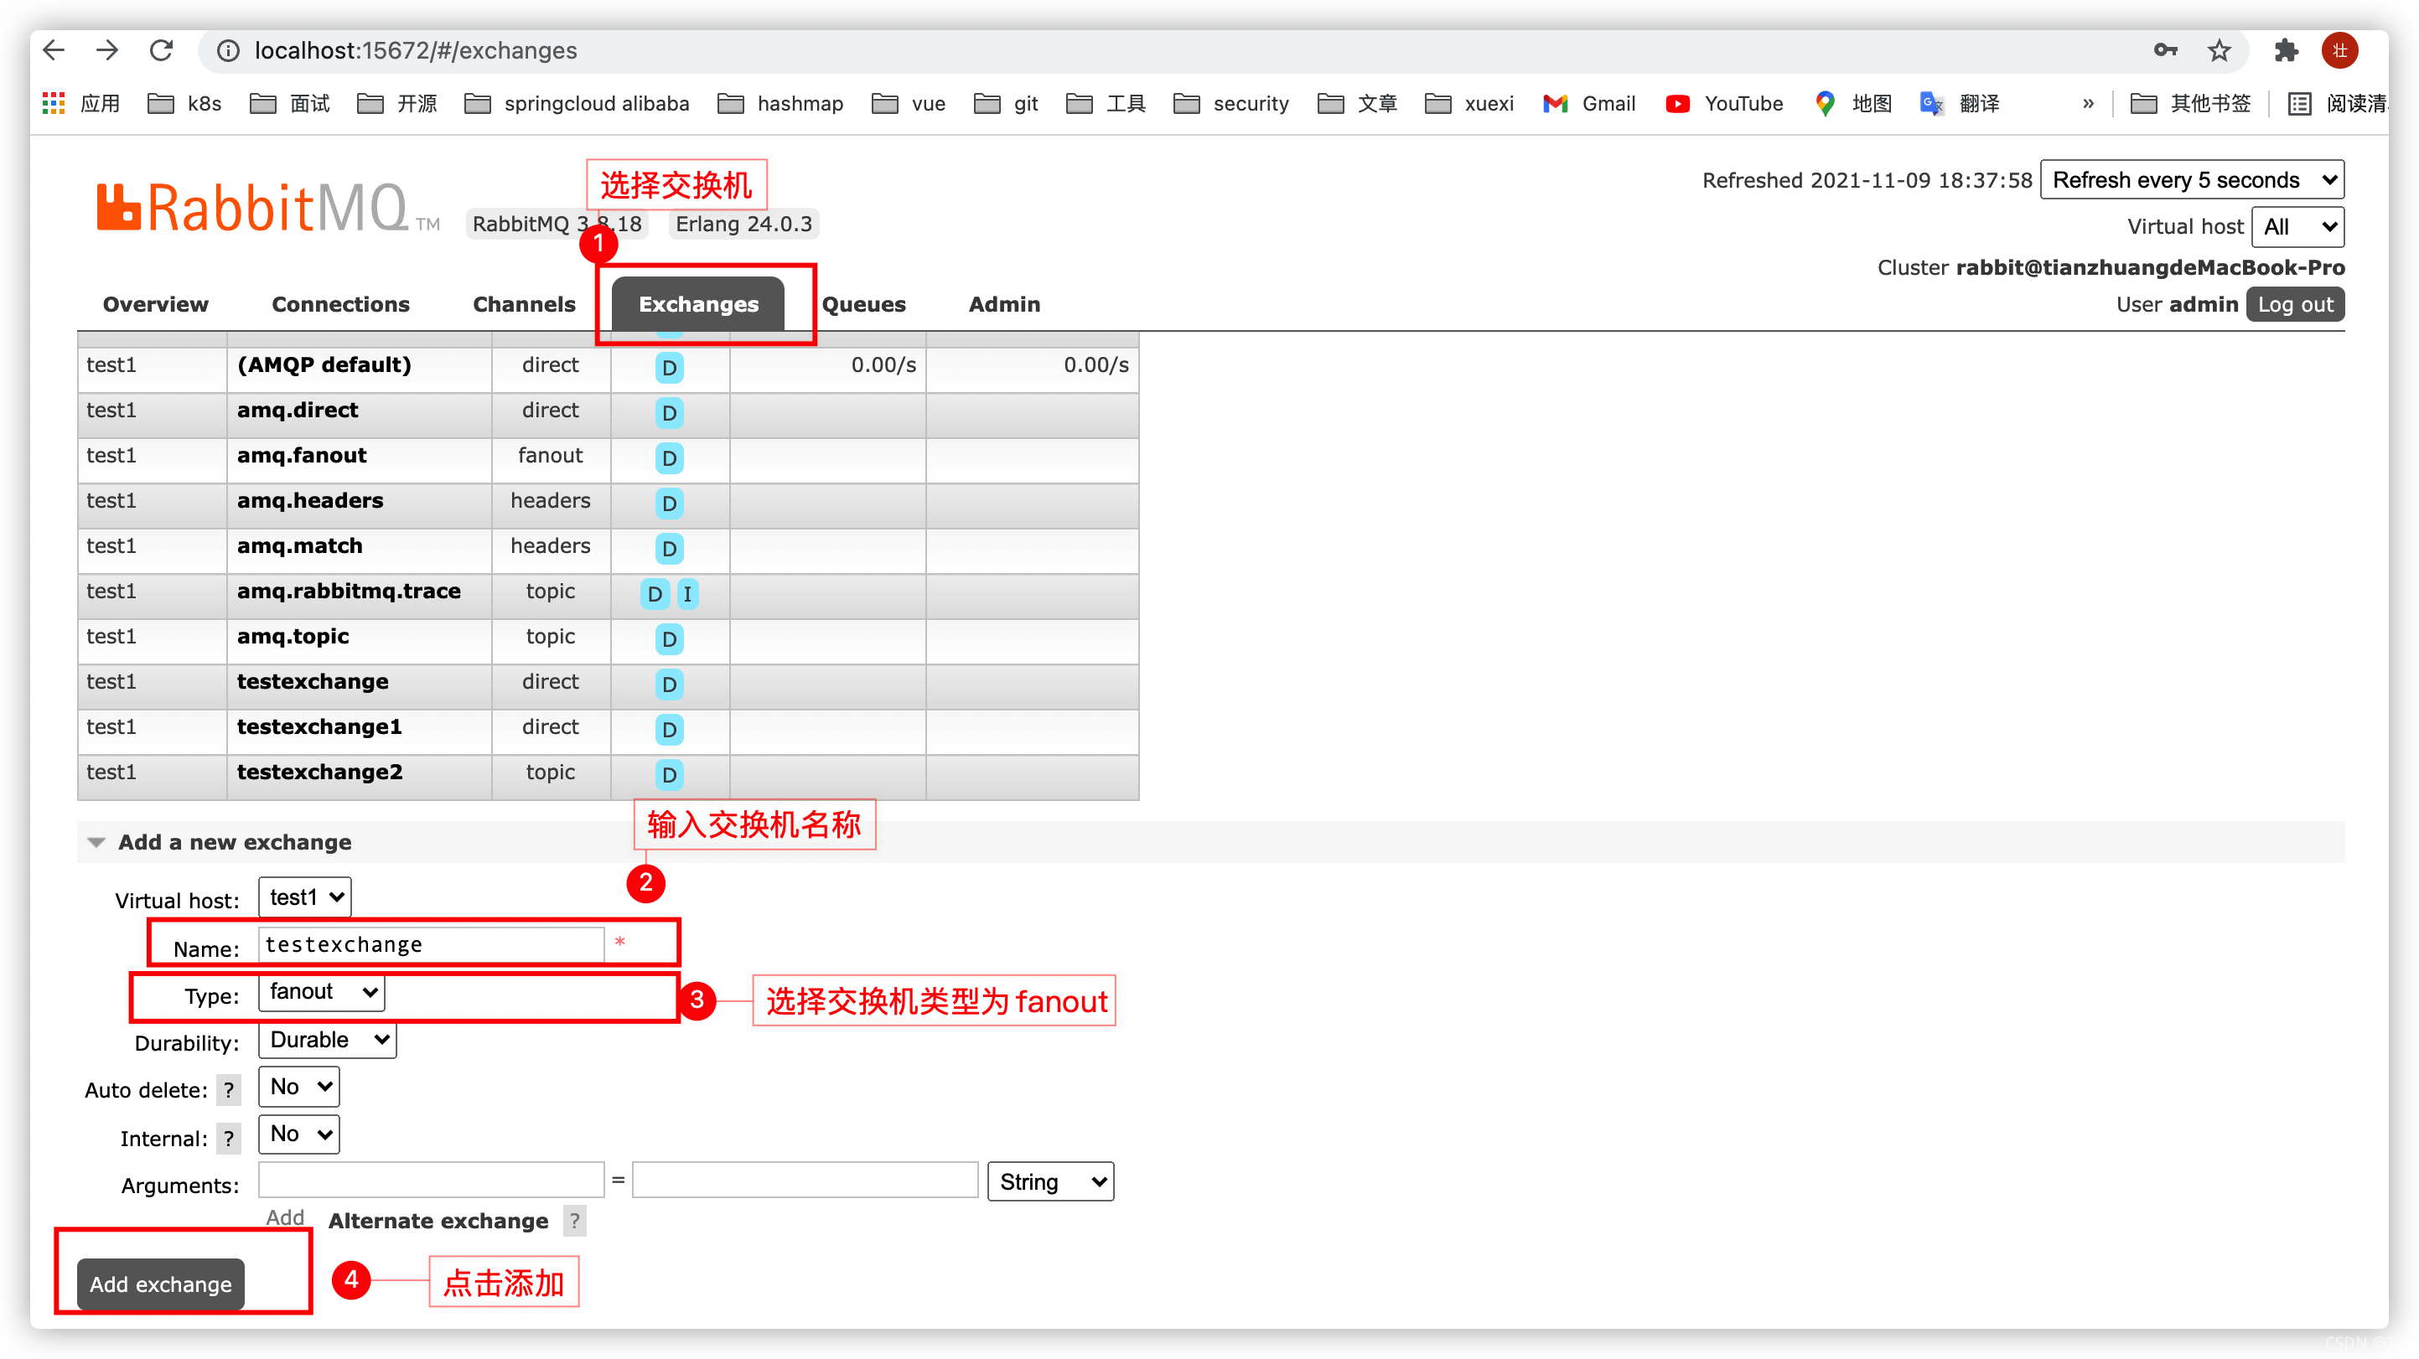Switch to the Queues tab
Image resolution: width=2419 pixels, height=1359 pixels.
(x=863, y=304)
